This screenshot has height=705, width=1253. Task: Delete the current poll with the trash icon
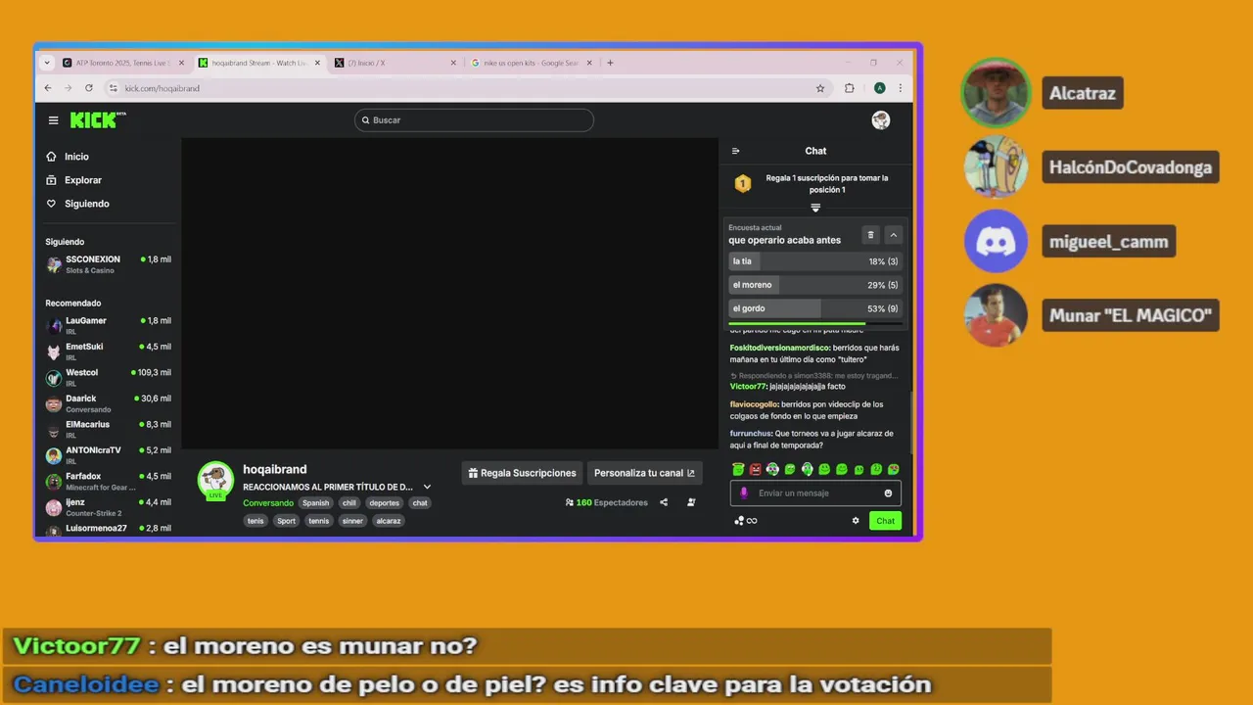coord(870,235)
